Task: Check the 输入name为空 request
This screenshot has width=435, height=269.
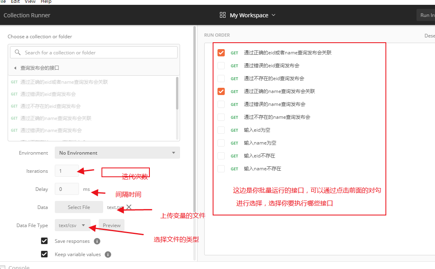Action: click(x=221, y=143)
